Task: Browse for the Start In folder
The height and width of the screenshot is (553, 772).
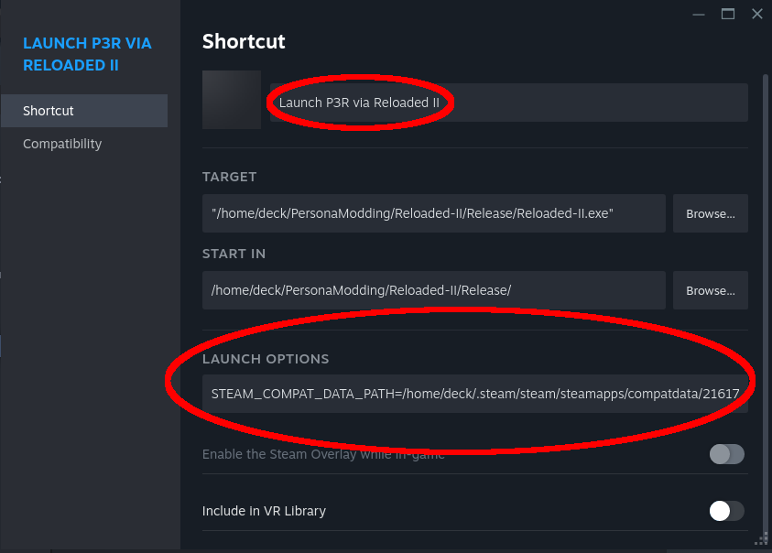Action: (x=711, y=290)
